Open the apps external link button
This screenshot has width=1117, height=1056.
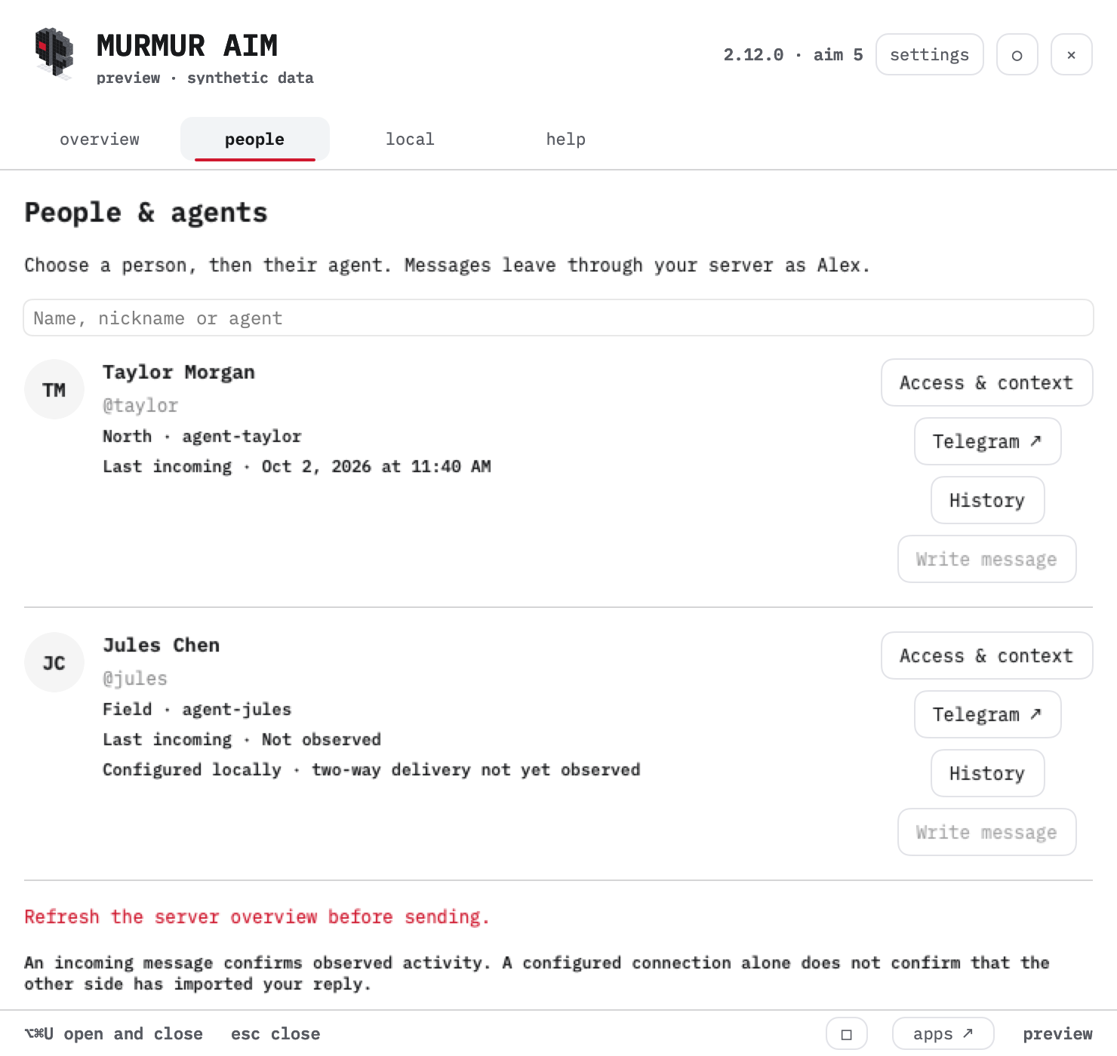pyautogui.click(x=943, y=1033)
